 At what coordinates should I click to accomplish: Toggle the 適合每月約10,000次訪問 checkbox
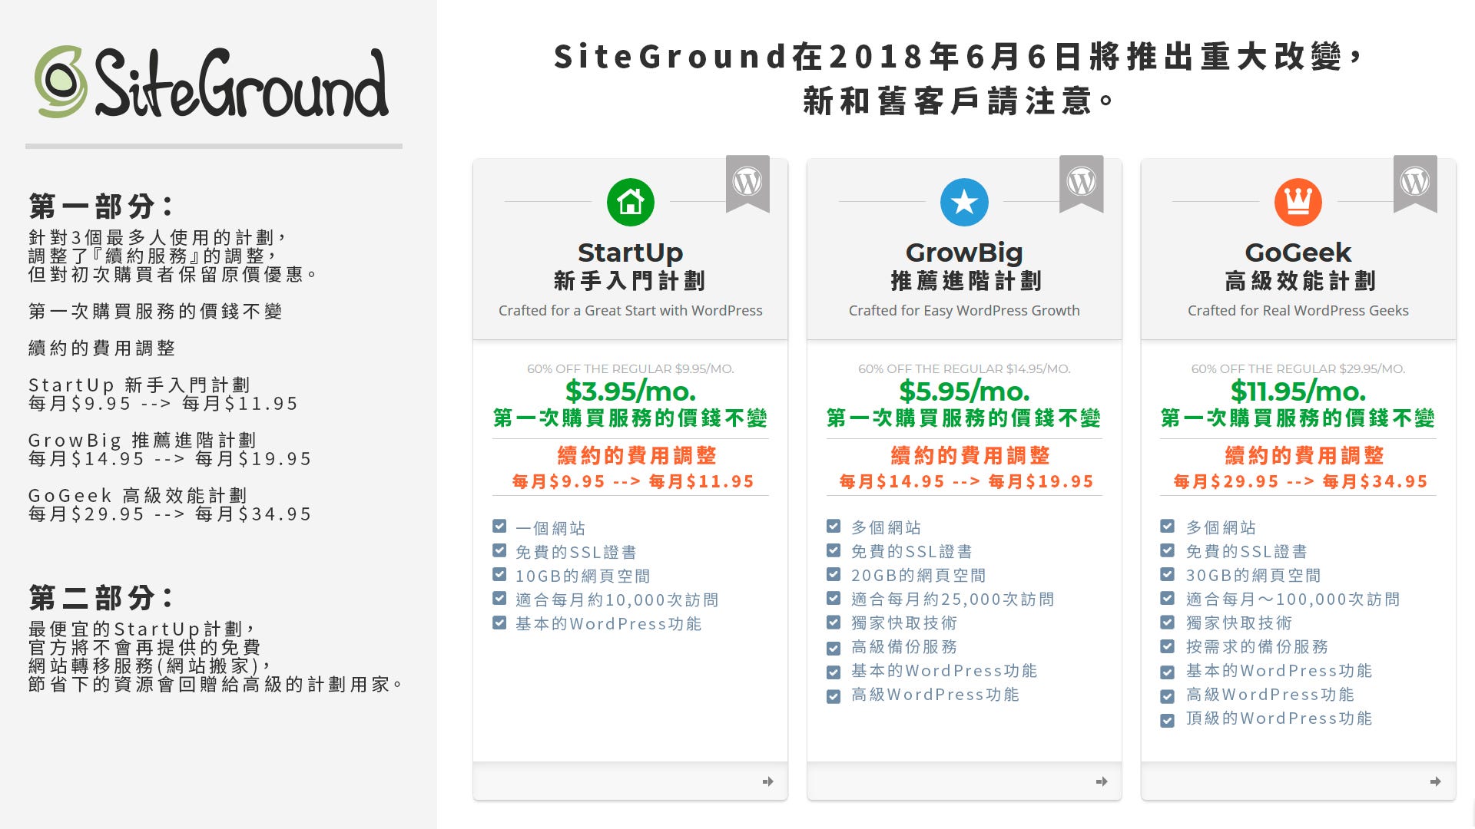pyautogui.click(x=499, y=598)
